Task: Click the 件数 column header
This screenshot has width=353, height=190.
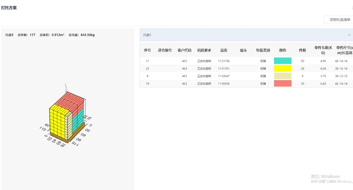Action: [303, 50]
